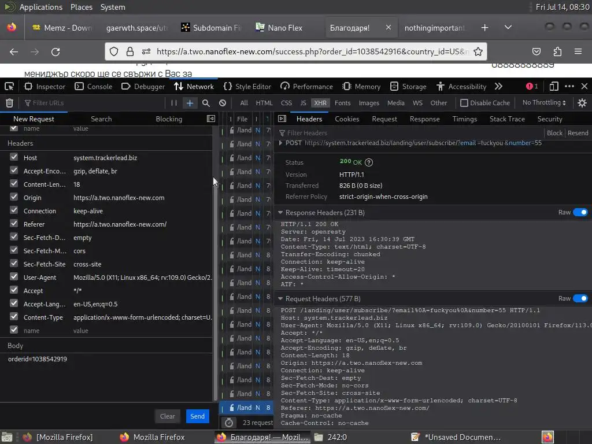Image resolution: width=592 pixels, height=444 pixels.
Task: Toggle the request details pane icon
Action: pyautogui.click(x=282, y=119)
